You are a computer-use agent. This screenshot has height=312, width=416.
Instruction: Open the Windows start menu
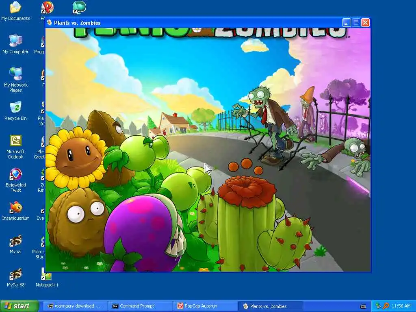tap(19, 306)
